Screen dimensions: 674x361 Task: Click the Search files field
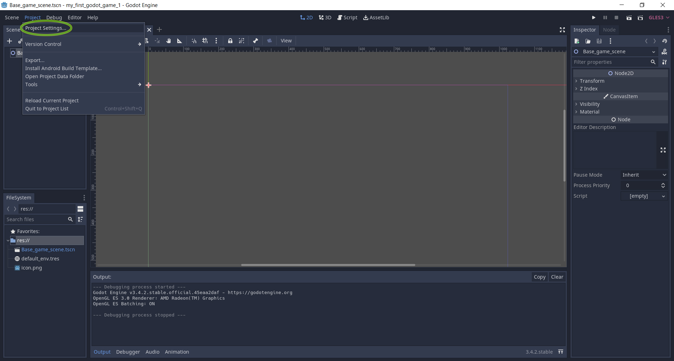tap(40, 219)
